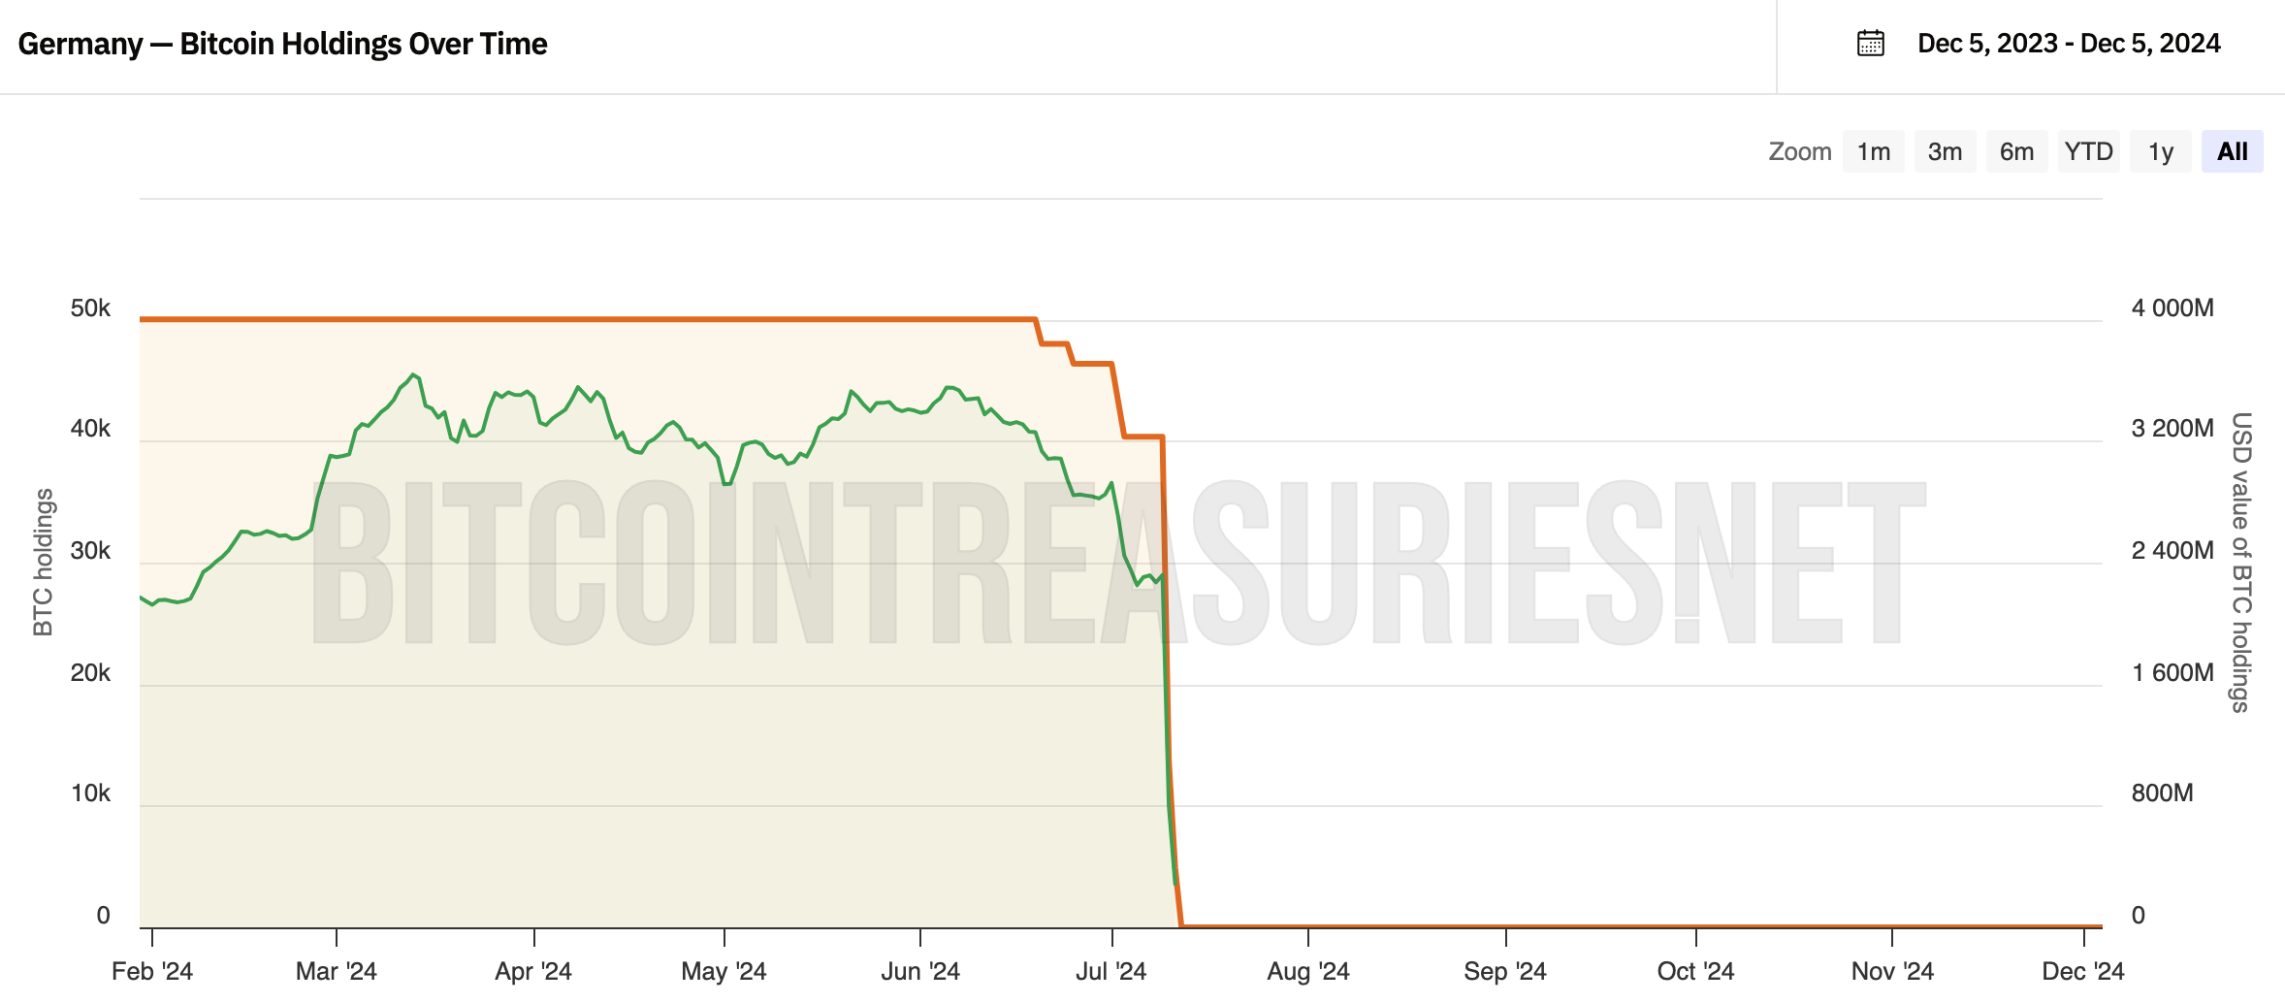Click the BTC holdings left axis title
Image resolution: width=2285 pixels, height=1003 pixels.
pyautogui.click(x=44, y=563)
